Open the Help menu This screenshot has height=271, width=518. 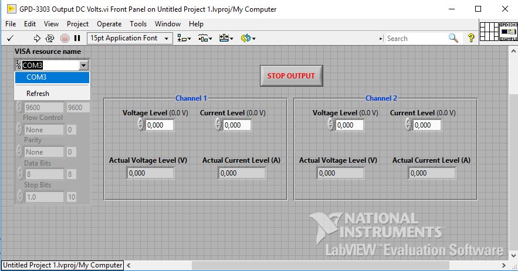coord(197,24)
